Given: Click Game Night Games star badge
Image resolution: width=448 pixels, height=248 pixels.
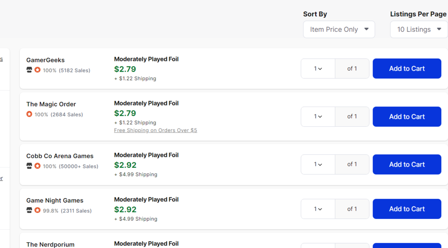Looking at the screenshot, I should [38, 210].
